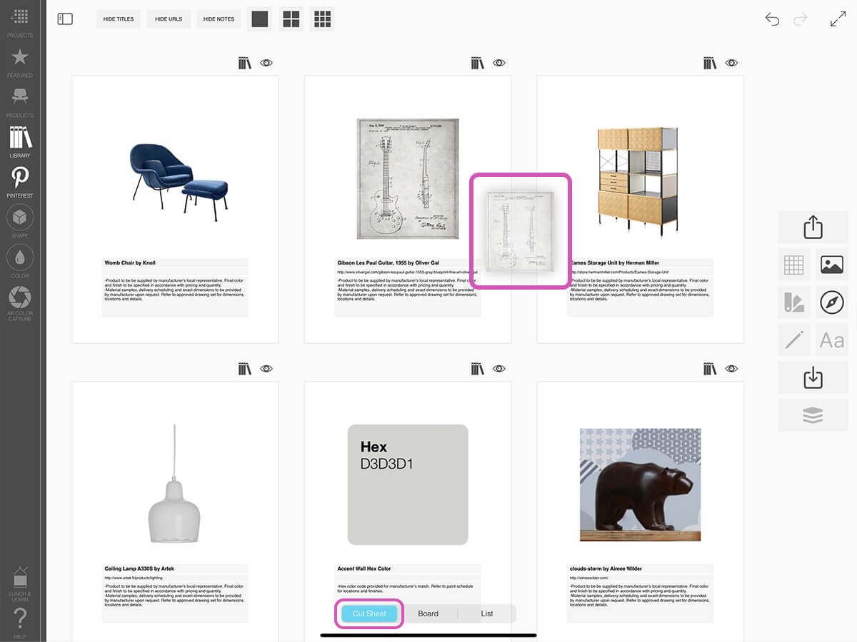Open the image picker icon on right panel
Viewport: 857px width, 642px height.
pyautogui.click(x=832, y=265)
